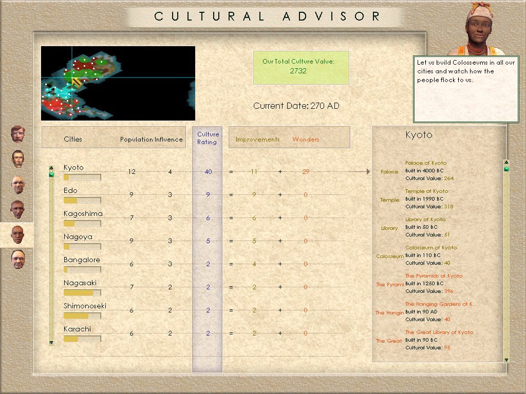
Task: Select Edo in the cities list
Action: point(70,190)
